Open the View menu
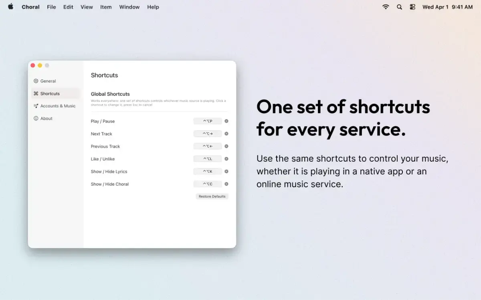 [87, 7]
